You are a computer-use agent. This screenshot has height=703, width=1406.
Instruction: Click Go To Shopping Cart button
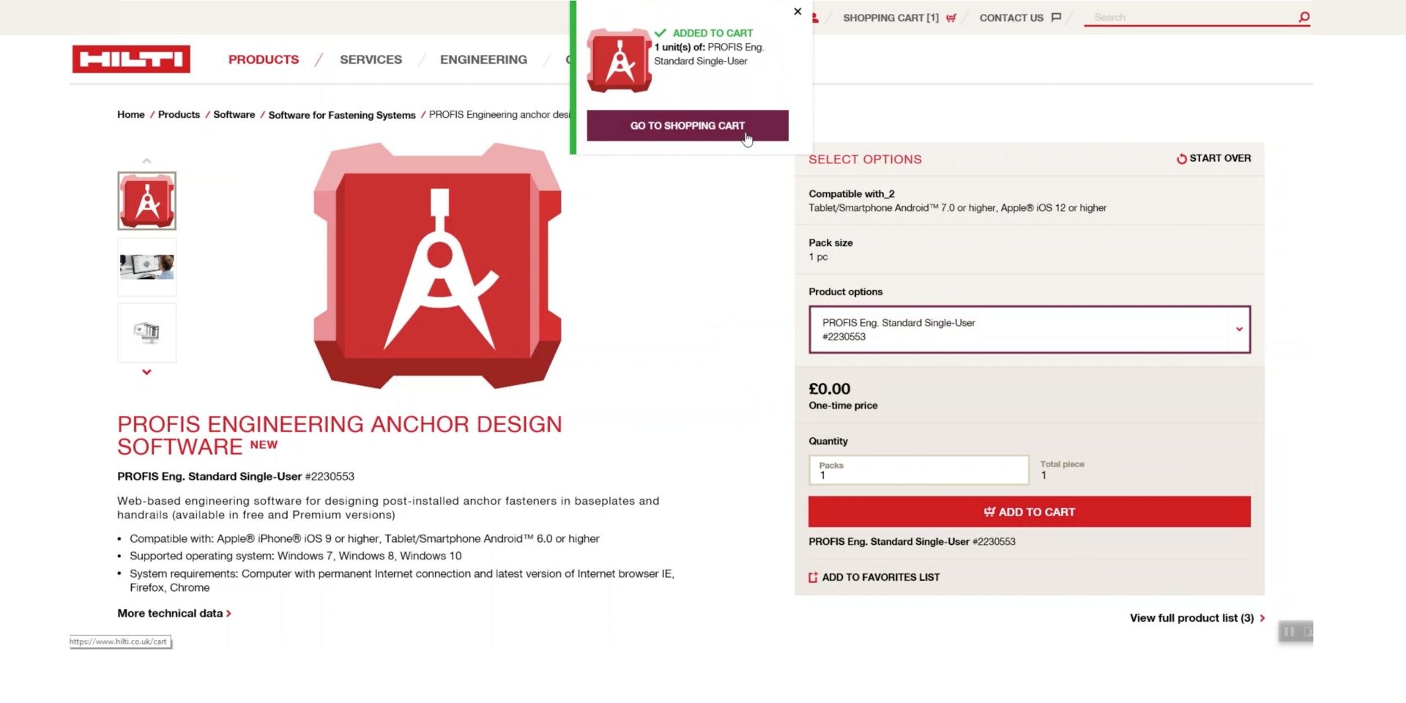click(x=687, y=125)
